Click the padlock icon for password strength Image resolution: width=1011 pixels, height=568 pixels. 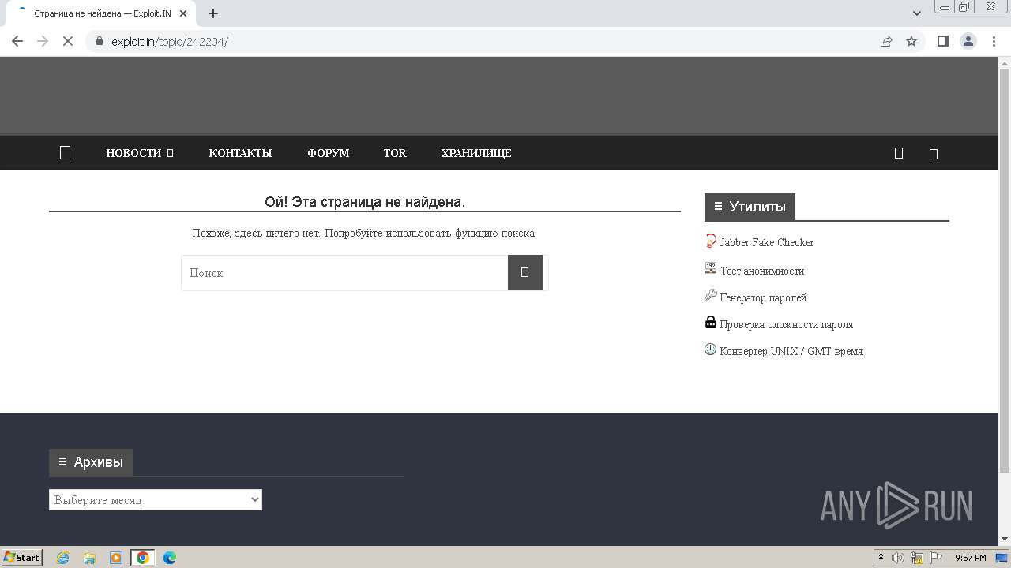pos(711,322)
